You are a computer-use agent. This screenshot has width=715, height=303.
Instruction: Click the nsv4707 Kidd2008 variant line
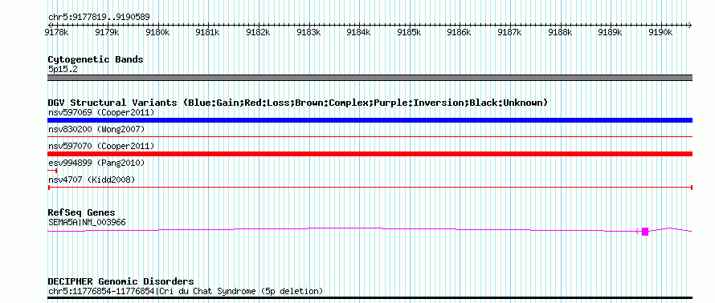click(x=370, y=188)
